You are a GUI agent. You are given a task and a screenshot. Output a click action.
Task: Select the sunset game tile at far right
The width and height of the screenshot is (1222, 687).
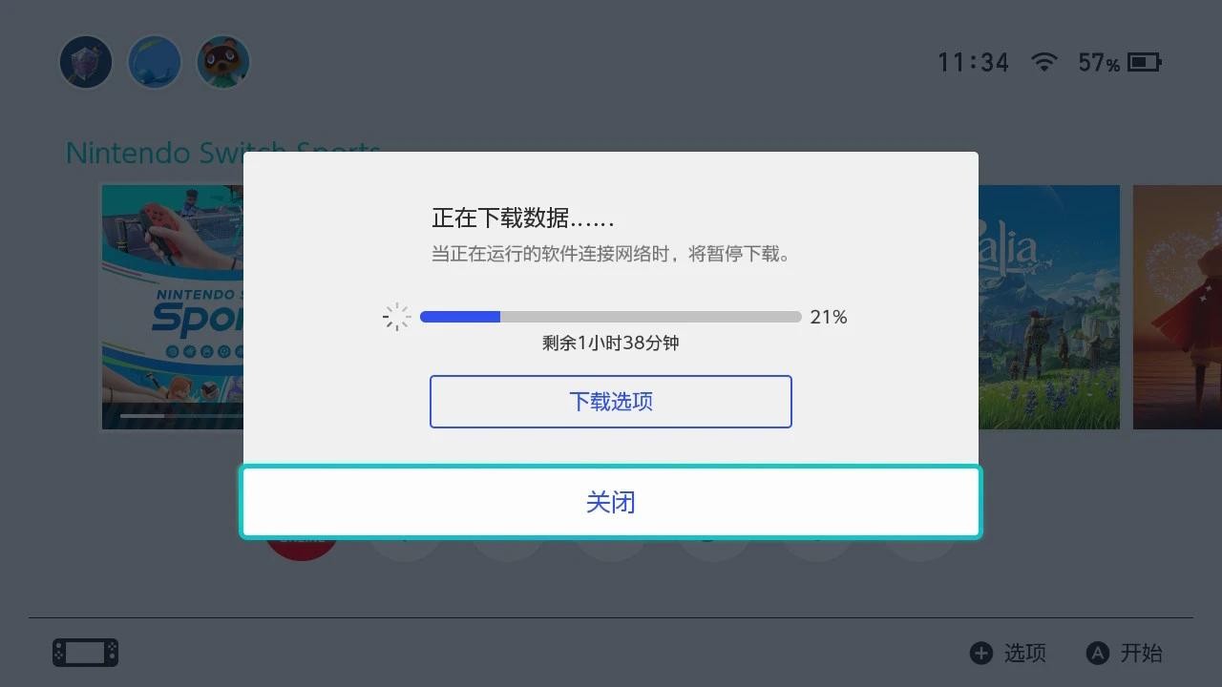tap(1177, 307)
